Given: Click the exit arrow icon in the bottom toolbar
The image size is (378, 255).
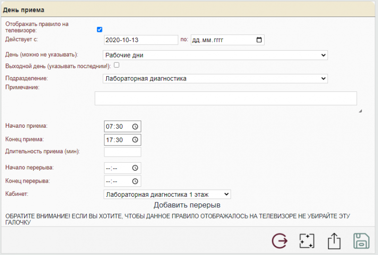Looking at the screenshot, I should tap(279, 240).
